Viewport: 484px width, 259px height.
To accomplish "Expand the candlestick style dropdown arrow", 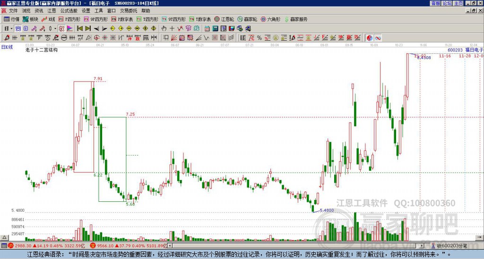I will [55, 29].
